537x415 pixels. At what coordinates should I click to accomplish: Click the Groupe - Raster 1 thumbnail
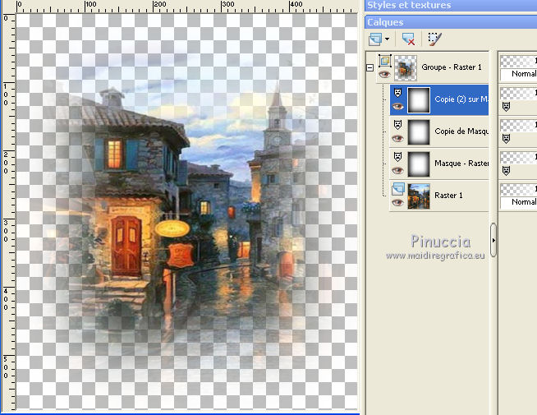tap(406, 68)
